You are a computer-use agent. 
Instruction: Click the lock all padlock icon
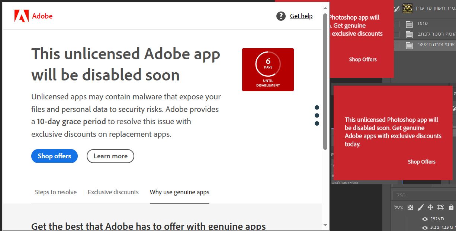pyautogui.click(x=451, y=207)
